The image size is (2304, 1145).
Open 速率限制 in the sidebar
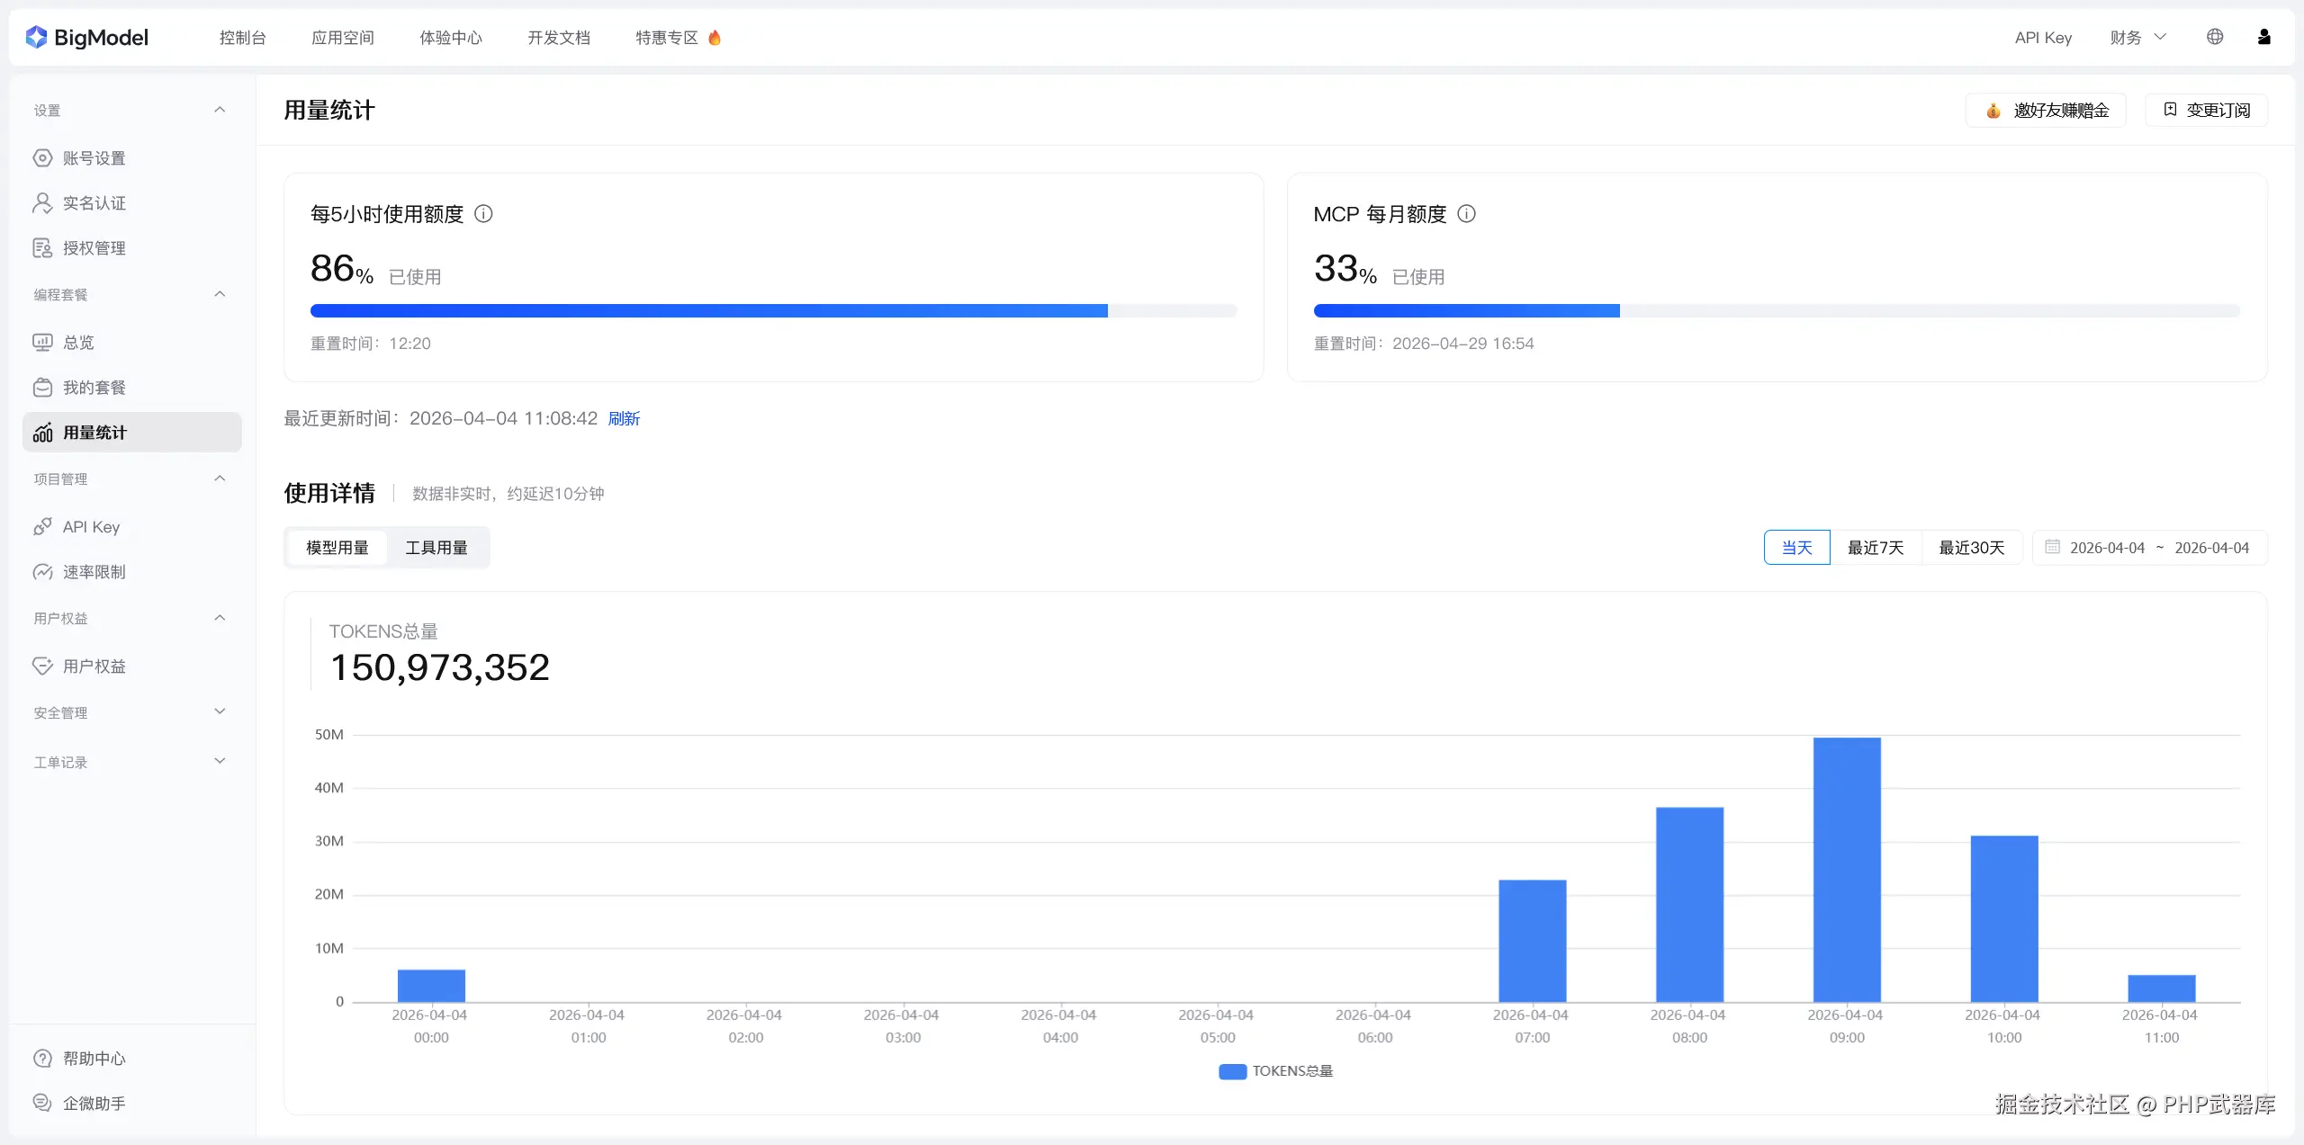(94, 572)
